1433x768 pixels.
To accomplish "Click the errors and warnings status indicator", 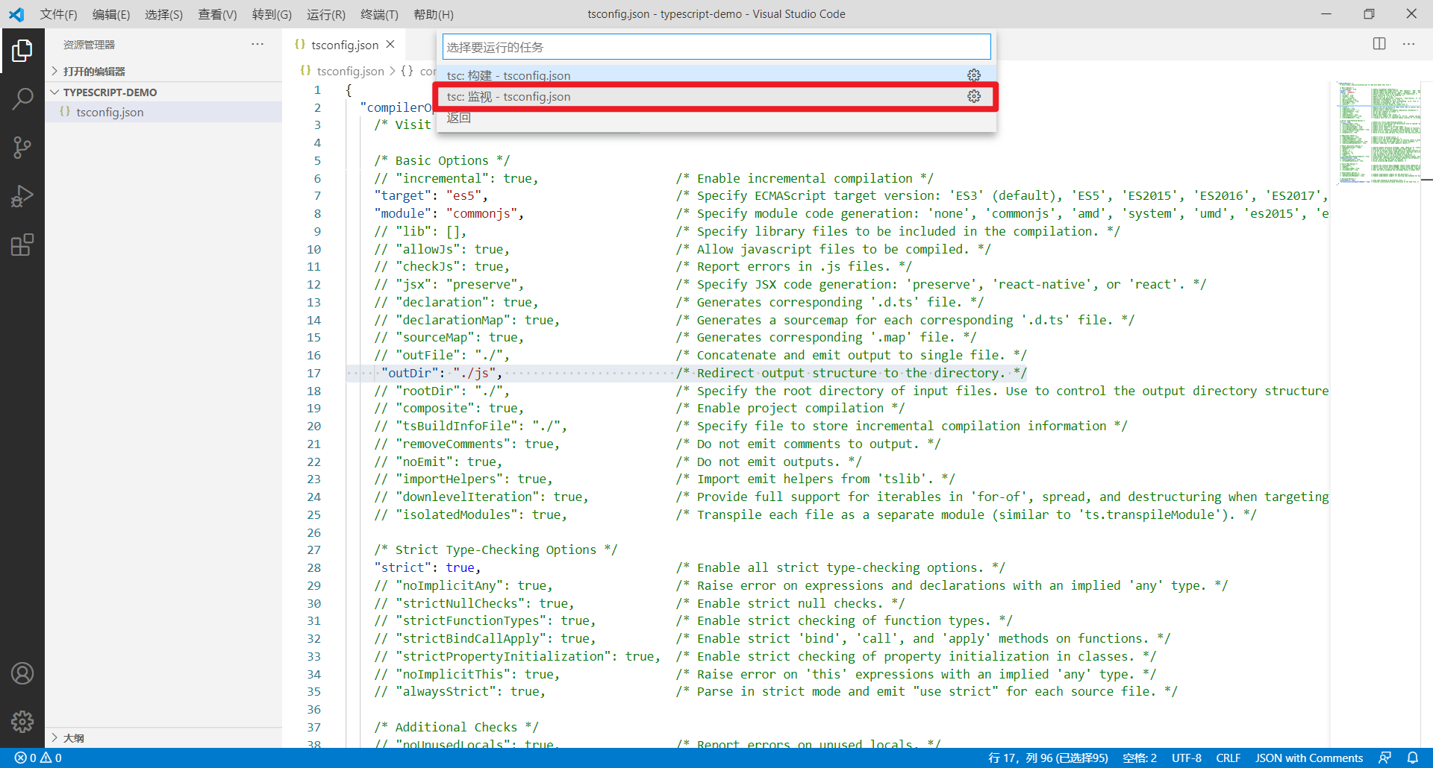I will coord(38,758).
